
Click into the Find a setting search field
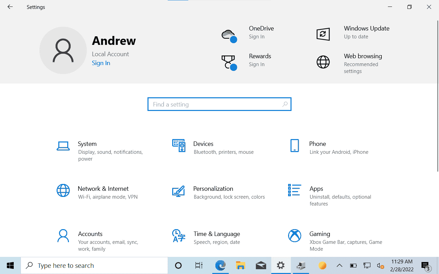coord(219,104)
